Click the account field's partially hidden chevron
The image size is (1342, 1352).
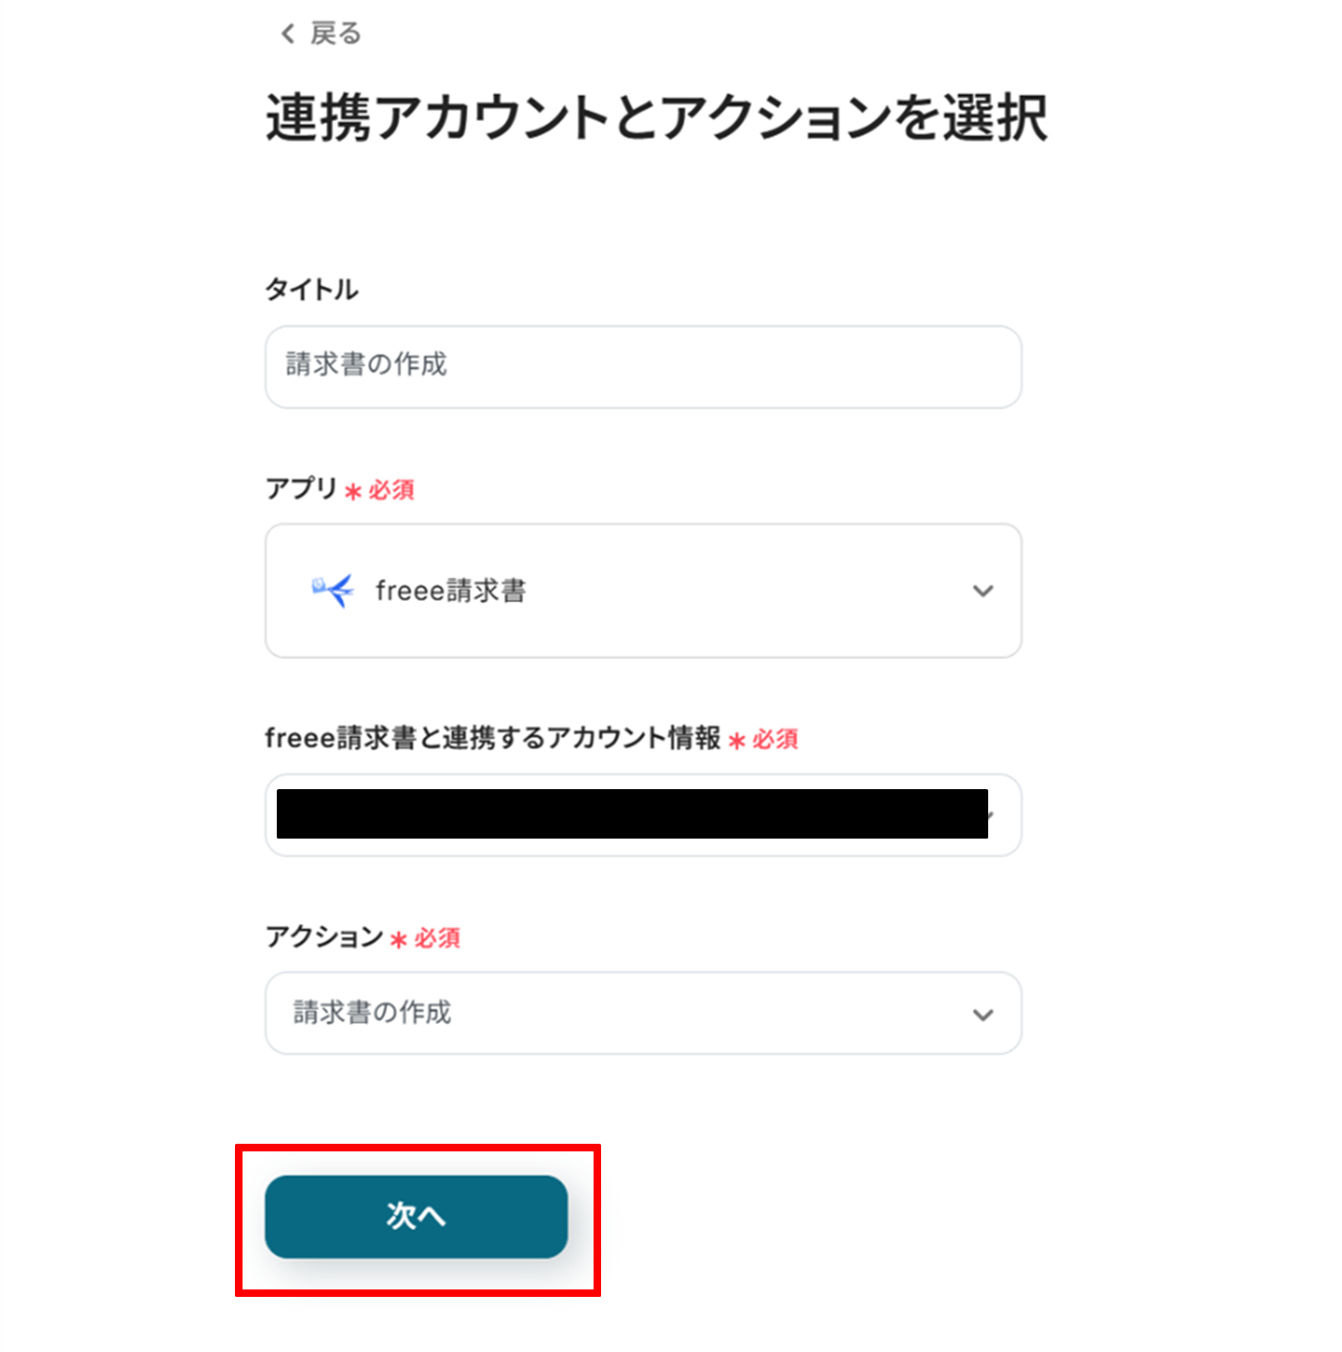point(992,815)
